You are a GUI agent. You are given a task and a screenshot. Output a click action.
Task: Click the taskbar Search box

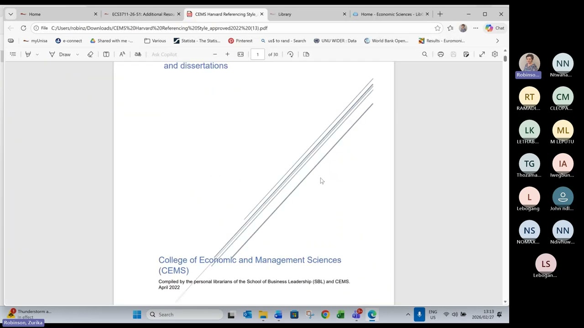point(184,314)
